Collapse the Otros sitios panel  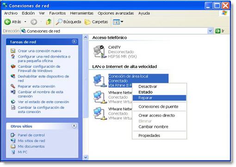(x=74, y=126)
